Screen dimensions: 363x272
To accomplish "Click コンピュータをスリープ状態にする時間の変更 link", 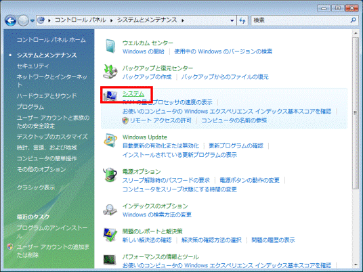I will point(179,189).
